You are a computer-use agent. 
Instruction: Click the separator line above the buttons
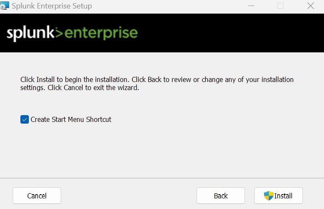(x=162, y=178)
